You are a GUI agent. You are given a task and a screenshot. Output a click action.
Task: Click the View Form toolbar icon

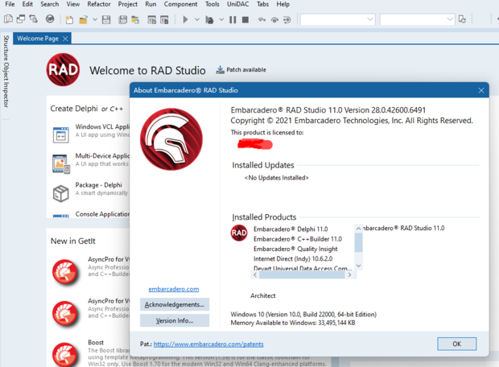(x=21, y=19)
